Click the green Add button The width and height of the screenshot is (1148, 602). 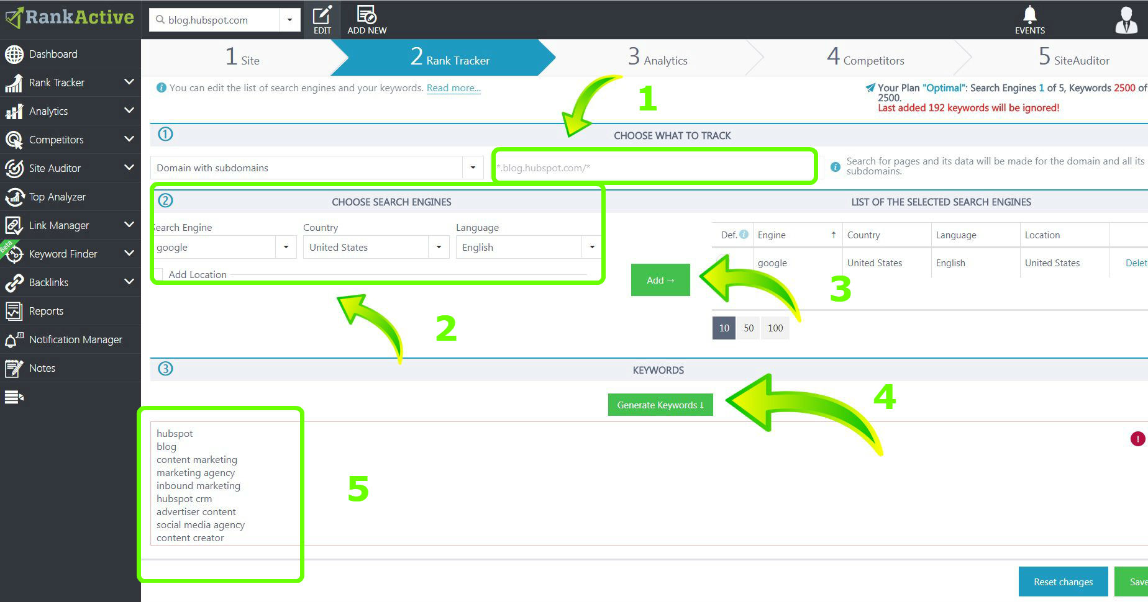660,280
